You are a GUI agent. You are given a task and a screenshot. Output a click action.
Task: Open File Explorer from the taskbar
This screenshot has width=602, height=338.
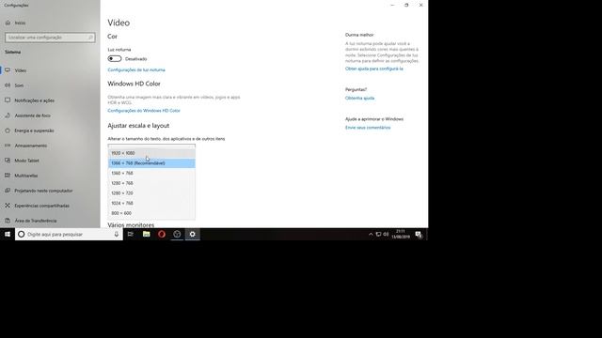[147, 234]
